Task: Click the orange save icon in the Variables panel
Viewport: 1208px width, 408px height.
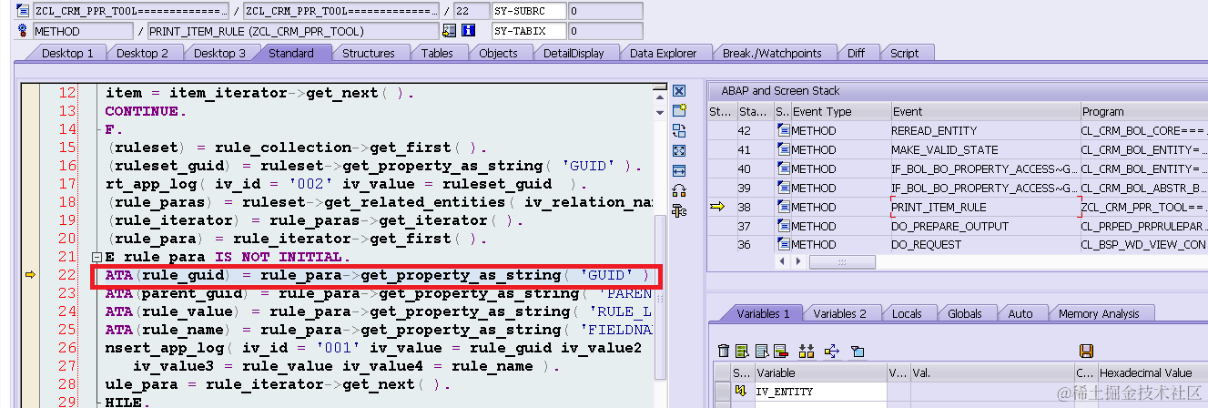Action: (1085, 351)
